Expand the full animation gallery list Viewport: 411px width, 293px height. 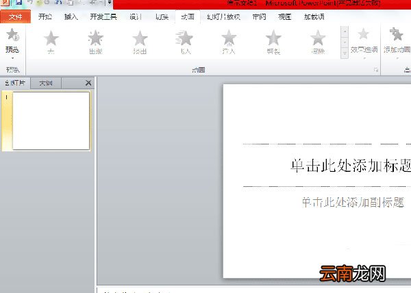(345, 53)
